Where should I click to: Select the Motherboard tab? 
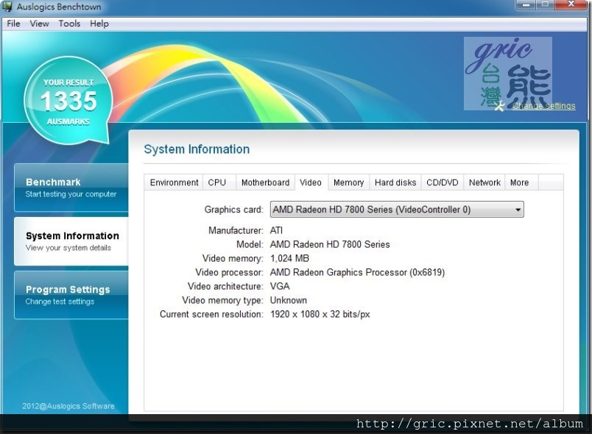point(265,182)
